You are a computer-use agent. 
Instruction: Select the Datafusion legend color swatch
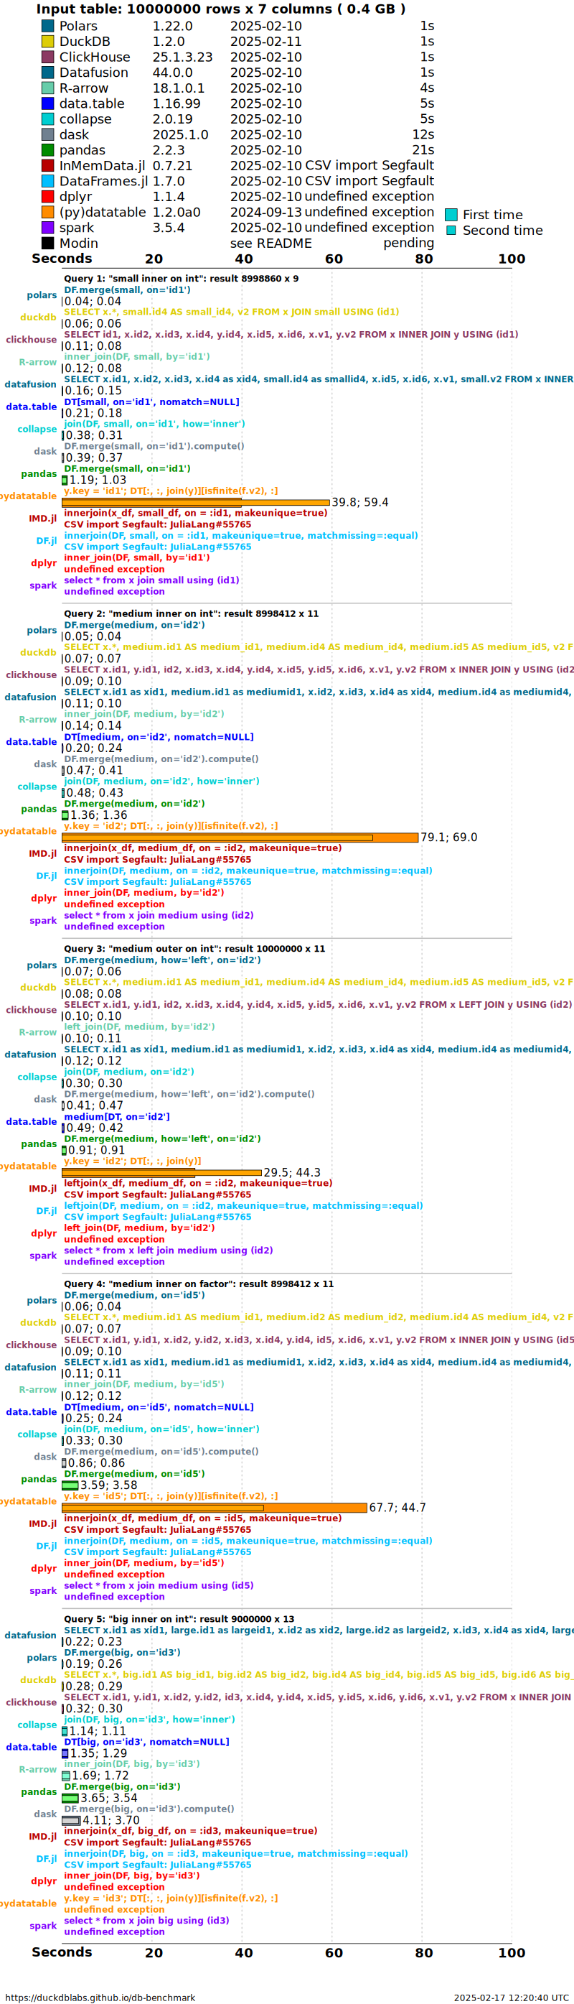click(47, 73)
